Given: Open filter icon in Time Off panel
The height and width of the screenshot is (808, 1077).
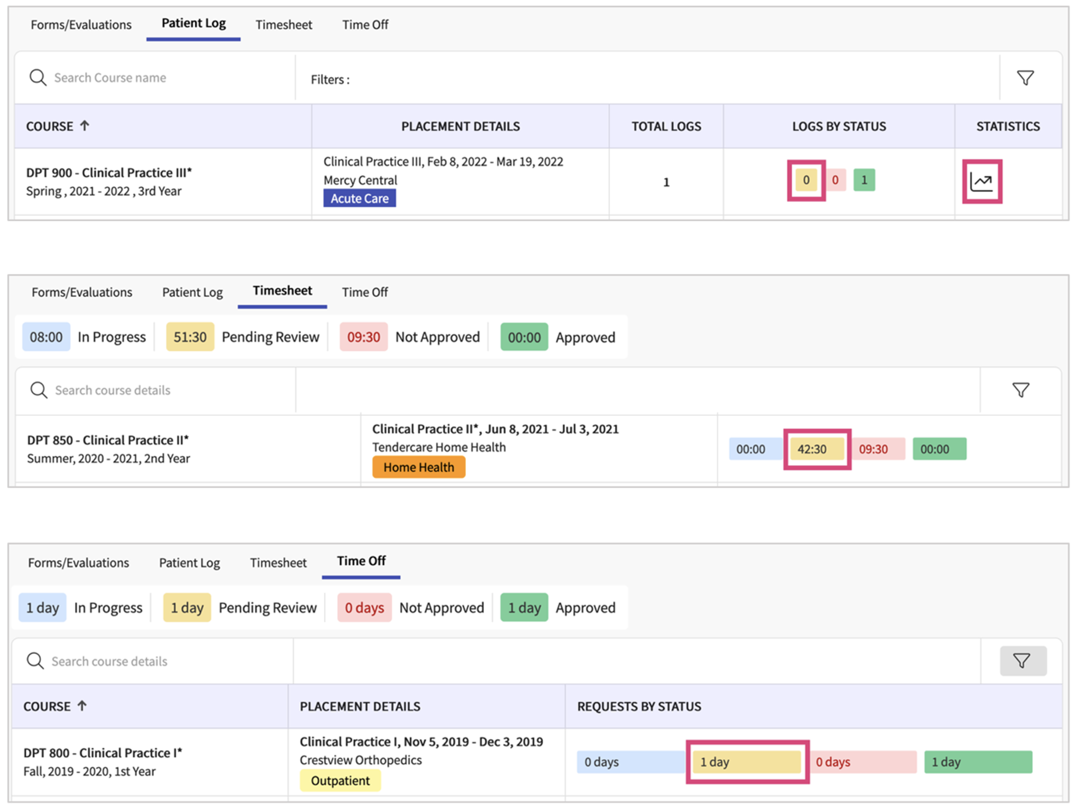Looking at the screenshot, I should tap(1022, 660).
